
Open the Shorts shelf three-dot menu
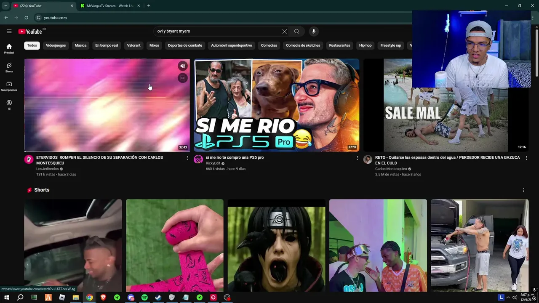[x=523, y=190]
